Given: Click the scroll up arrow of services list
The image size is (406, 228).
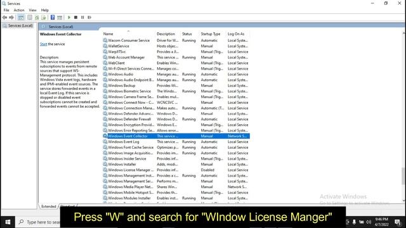Looking at the screenshot, I should 403,34.
